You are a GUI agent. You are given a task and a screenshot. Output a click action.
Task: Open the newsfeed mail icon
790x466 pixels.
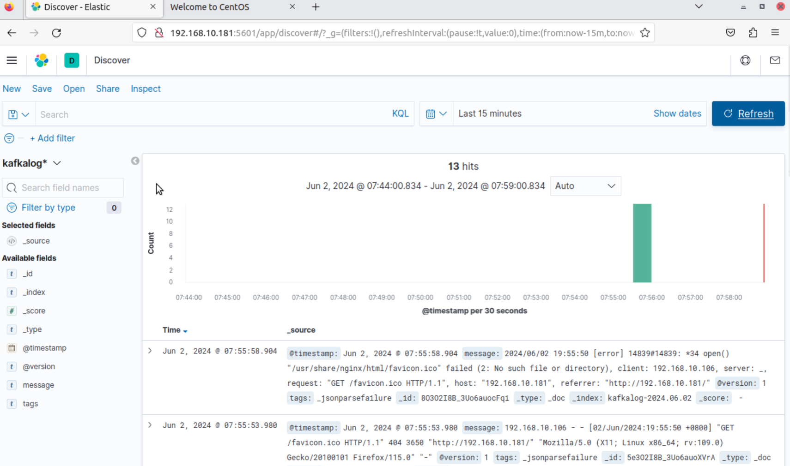tap(775, 60)
